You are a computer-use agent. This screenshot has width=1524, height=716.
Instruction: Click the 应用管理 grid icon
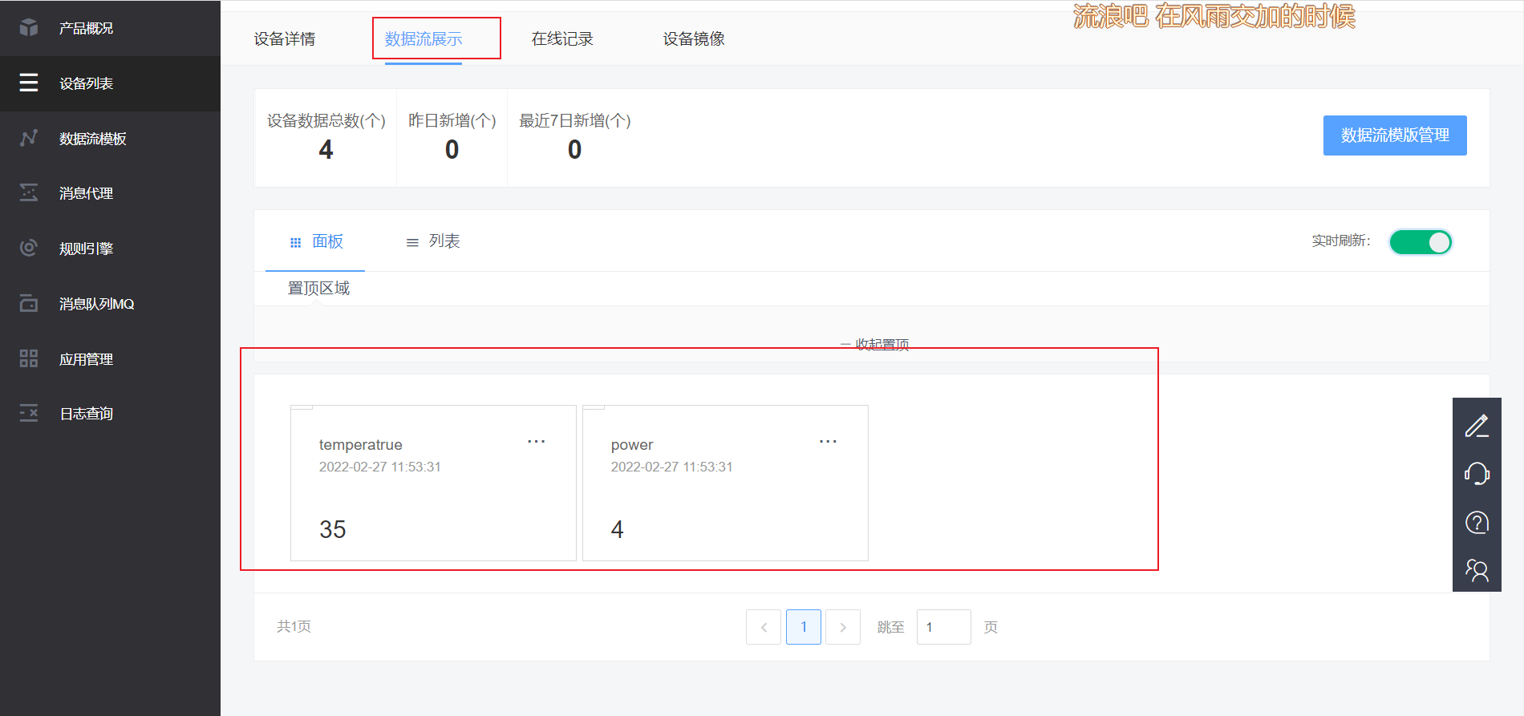tap(29, 358)
